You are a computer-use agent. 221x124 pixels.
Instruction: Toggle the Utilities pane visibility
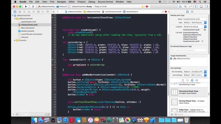tap(206, 7)
